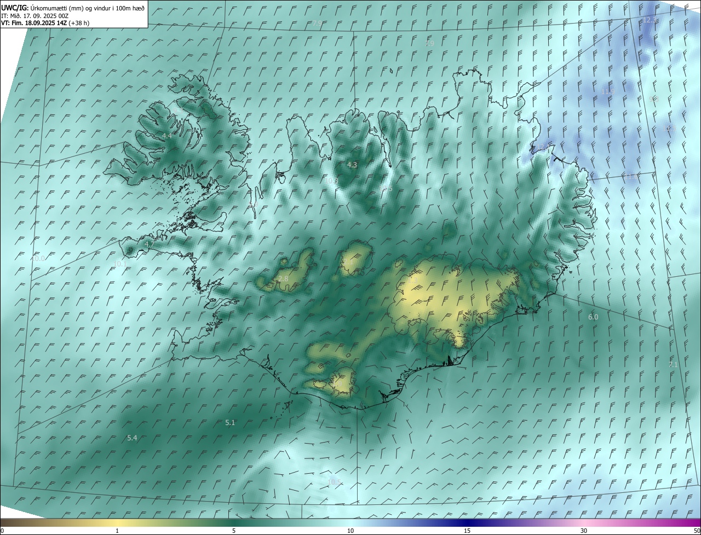
Task: Click the 6.0 value off the southeast coast
Action: pos(593,317)
